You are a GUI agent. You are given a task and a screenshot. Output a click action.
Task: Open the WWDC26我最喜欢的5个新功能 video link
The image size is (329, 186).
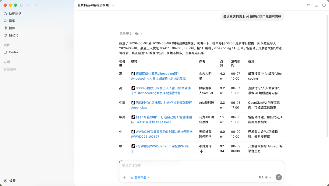click(x=162, y=134)
